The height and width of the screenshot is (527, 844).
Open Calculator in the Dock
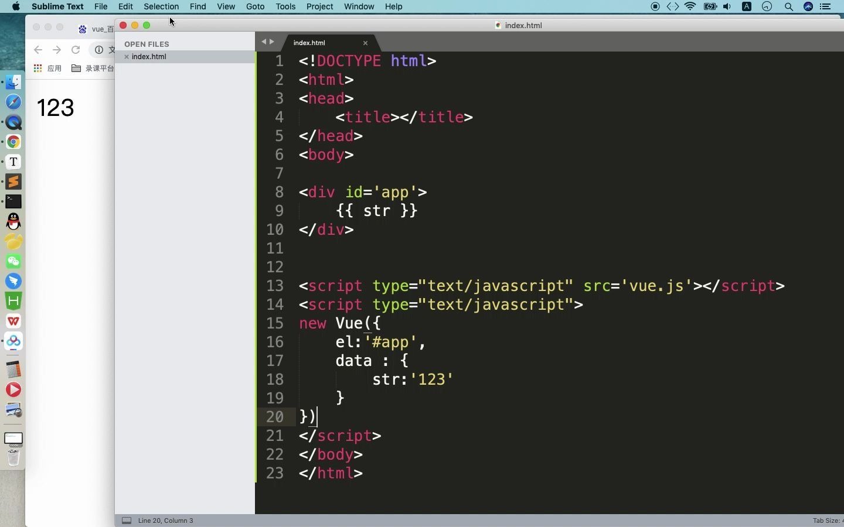pyautogui.click(x=13, y=369)
